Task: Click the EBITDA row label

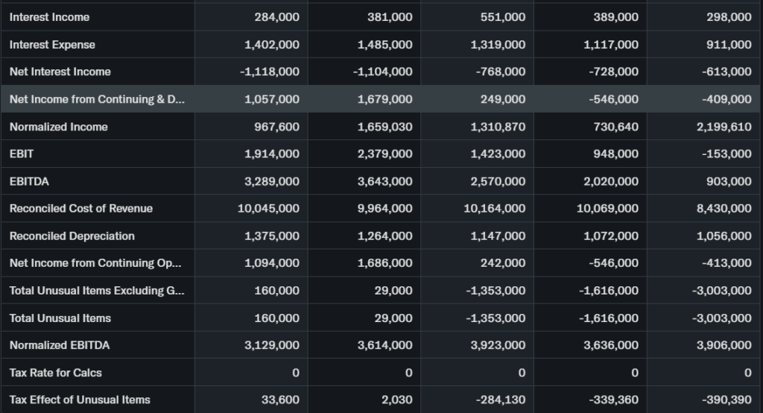Action: click(x=29, y=181)
